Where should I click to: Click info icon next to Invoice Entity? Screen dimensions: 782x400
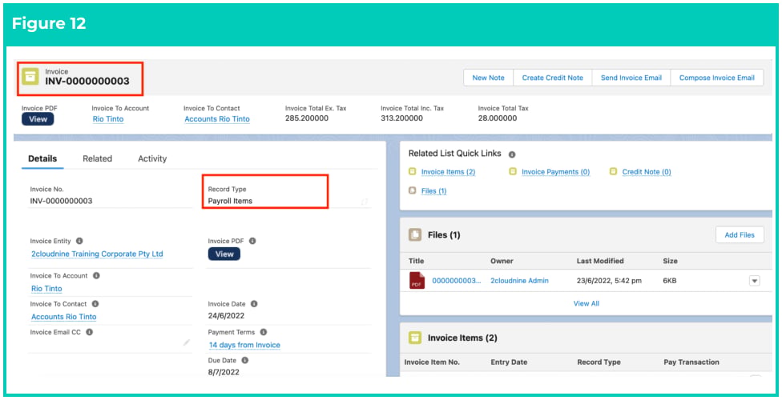pyautogui.click(x=79, y=241)
